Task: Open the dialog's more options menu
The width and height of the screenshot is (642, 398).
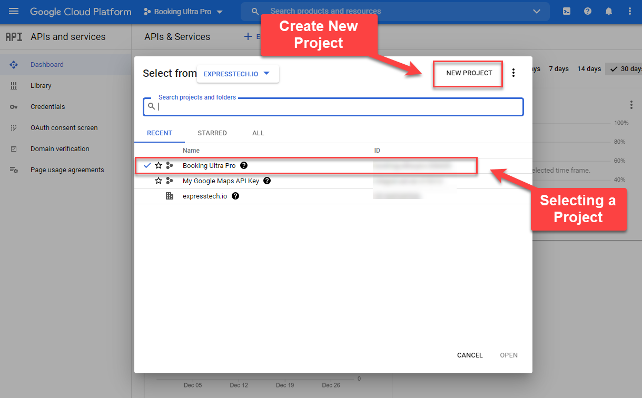Action: point(513,73)
